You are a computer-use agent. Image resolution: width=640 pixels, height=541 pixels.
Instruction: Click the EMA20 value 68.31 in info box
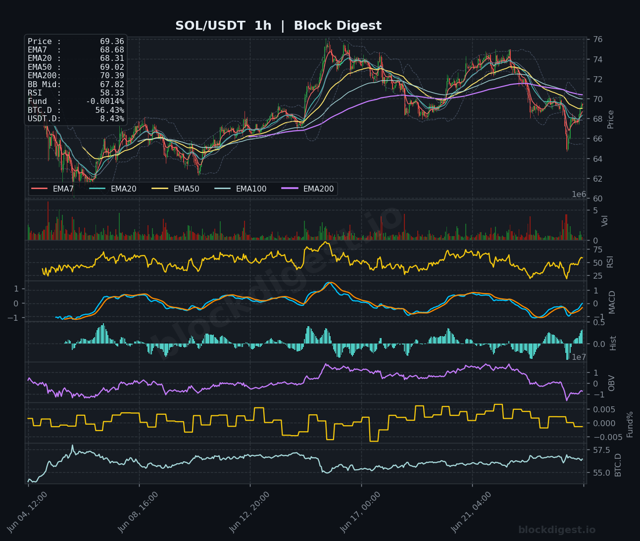point(112,58)
